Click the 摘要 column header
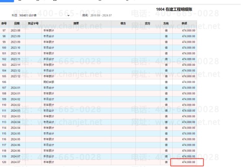The width and height of the screenshot is (241, 167). point(76,24)
